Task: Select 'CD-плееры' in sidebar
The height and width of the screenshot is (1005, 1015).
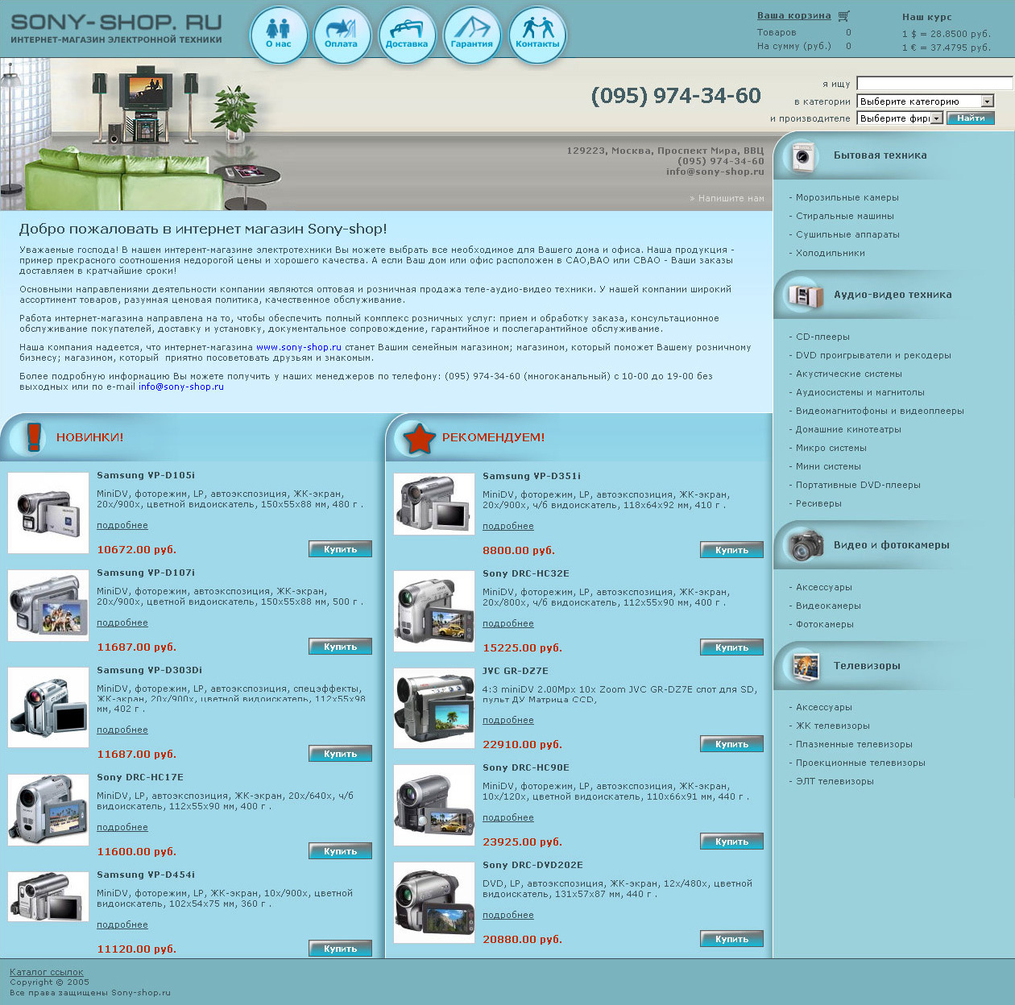Action: (x=822, y=337)
